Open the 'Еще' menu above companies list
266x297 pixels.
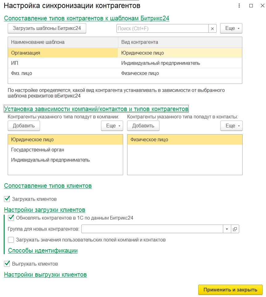tap(112, 126)
